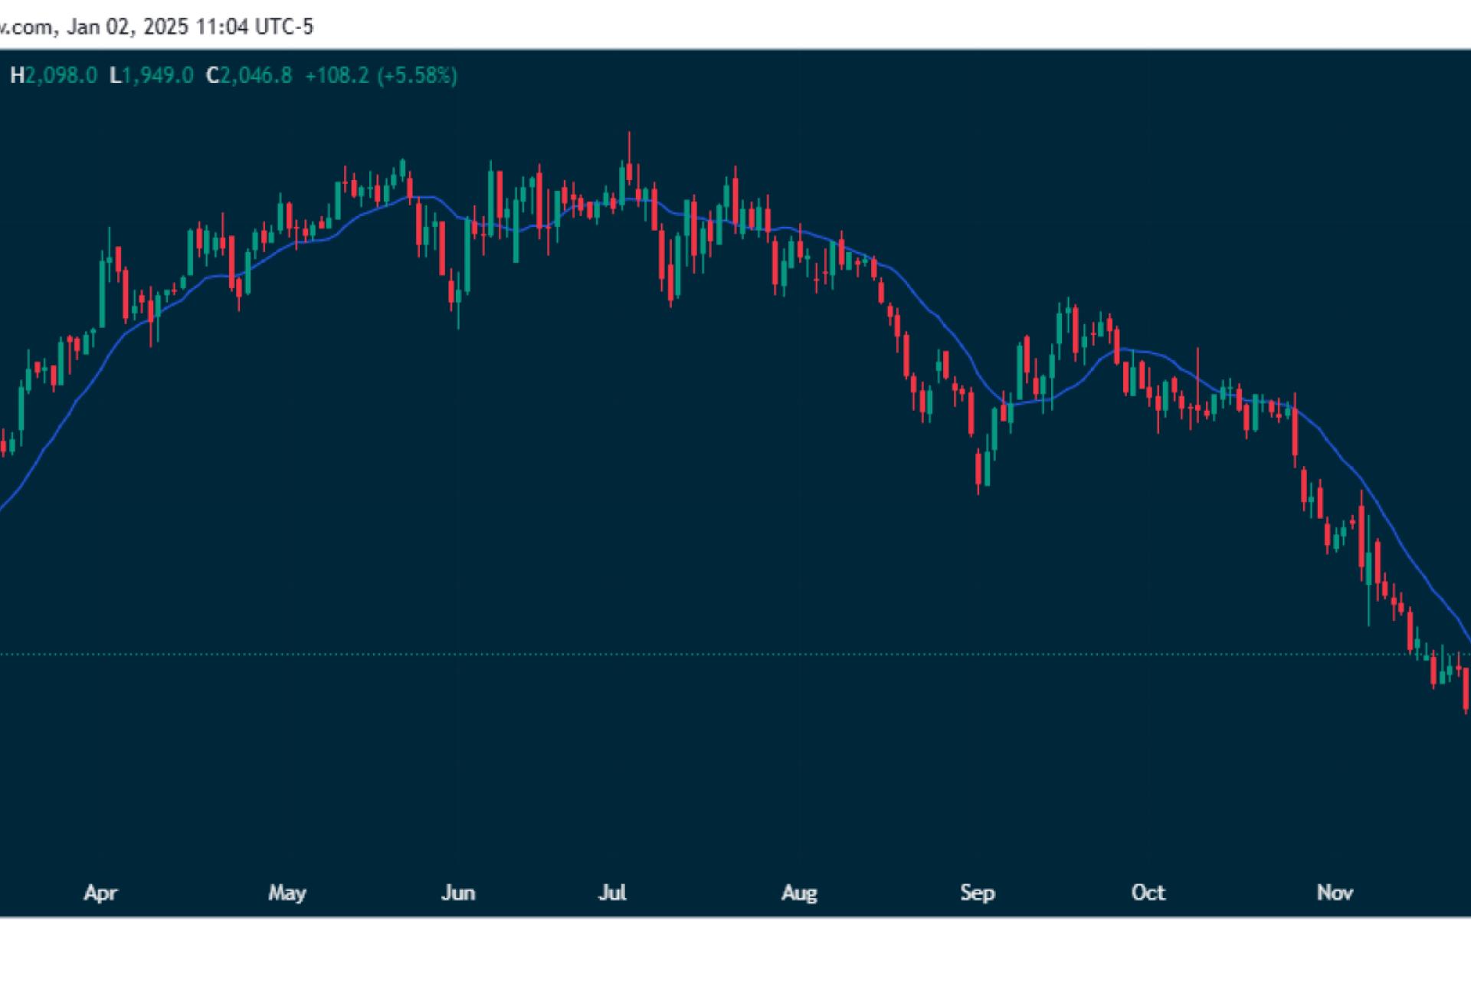The width and height of the screenshot is (1471, 981).
Task: Click the Nov label on time axis
Action: 1335,893
